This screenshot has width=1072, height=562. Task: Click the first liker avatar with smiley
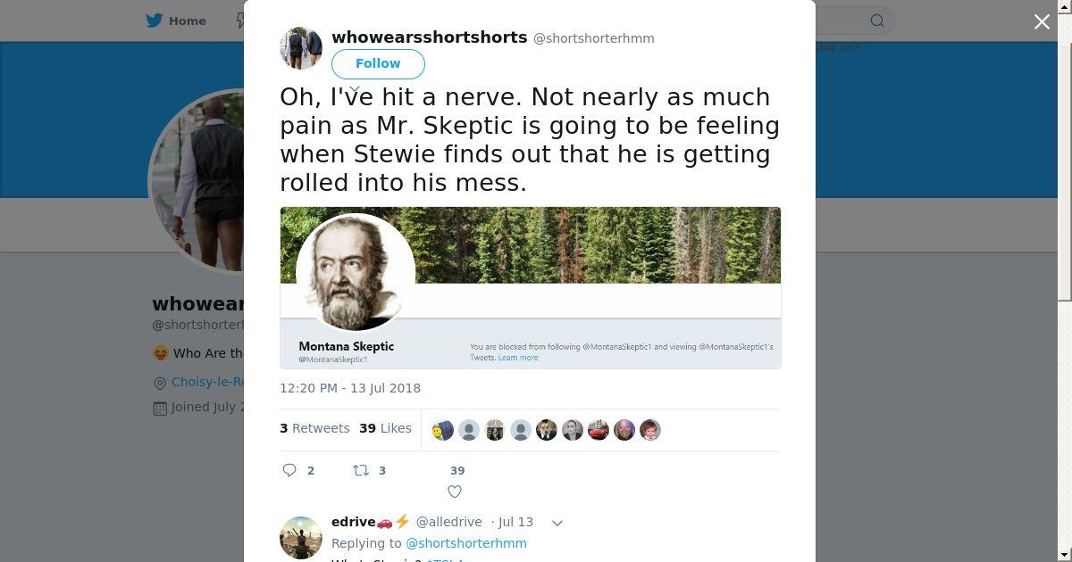443,430
